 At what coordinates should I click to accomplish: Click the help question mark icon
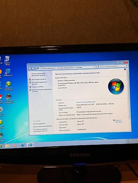coord(125,69)
